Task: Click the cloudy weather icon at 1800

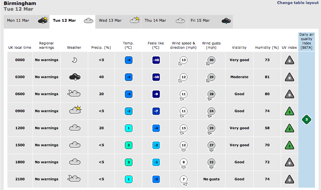Action: point(75,162)
